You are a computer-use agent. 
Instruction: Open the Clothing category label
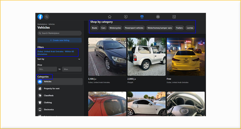pos(48,103)
